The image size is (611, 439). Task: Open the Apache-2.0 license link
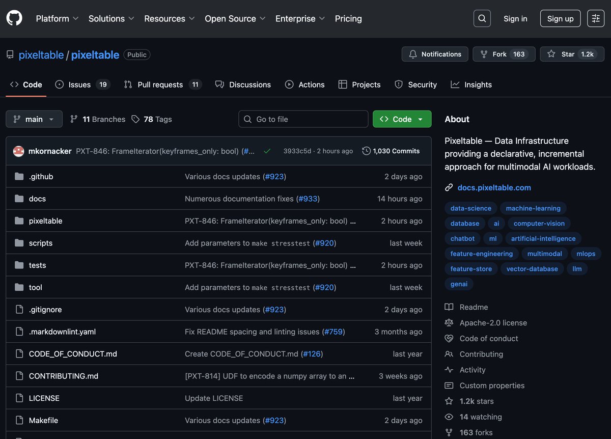[486, 323]
